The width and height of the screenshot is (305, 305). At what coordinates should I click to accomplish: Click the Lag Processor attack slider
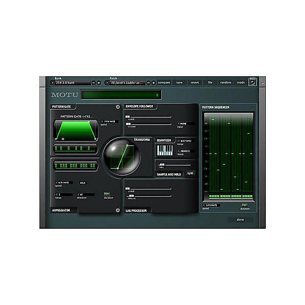[149, 189]
